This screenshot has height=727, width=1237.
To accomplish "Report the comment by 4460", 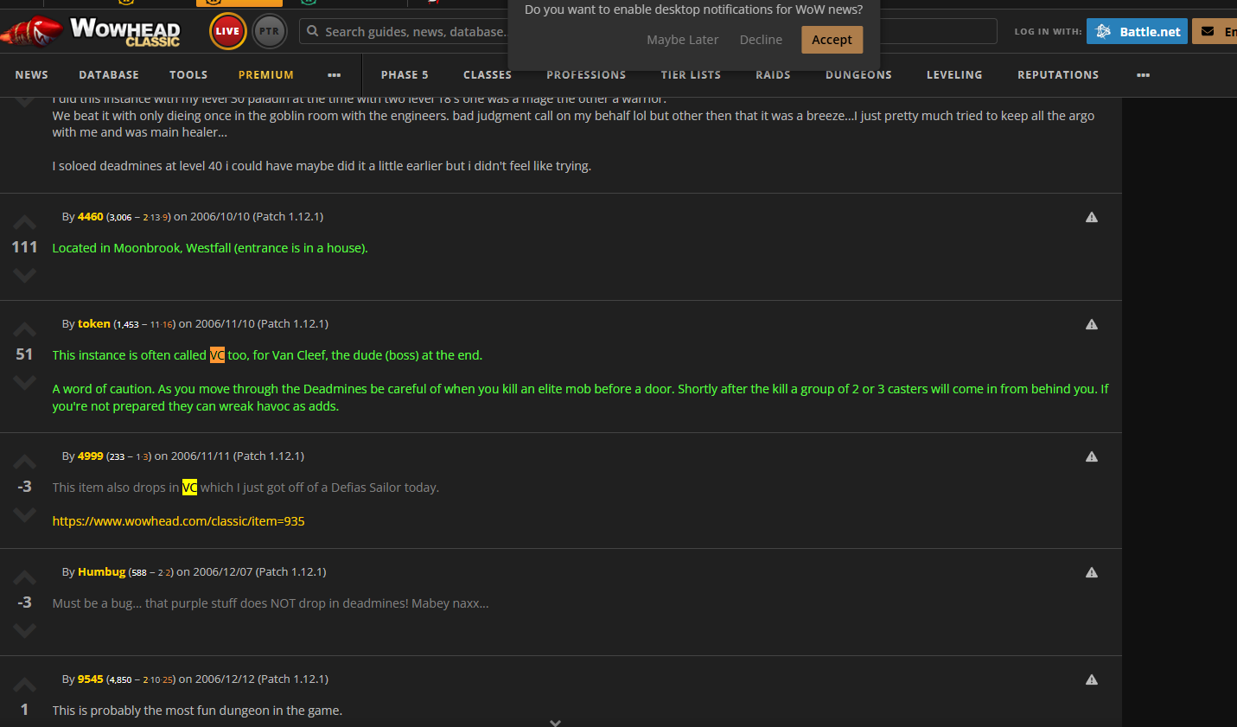I will coord(1092,217).
